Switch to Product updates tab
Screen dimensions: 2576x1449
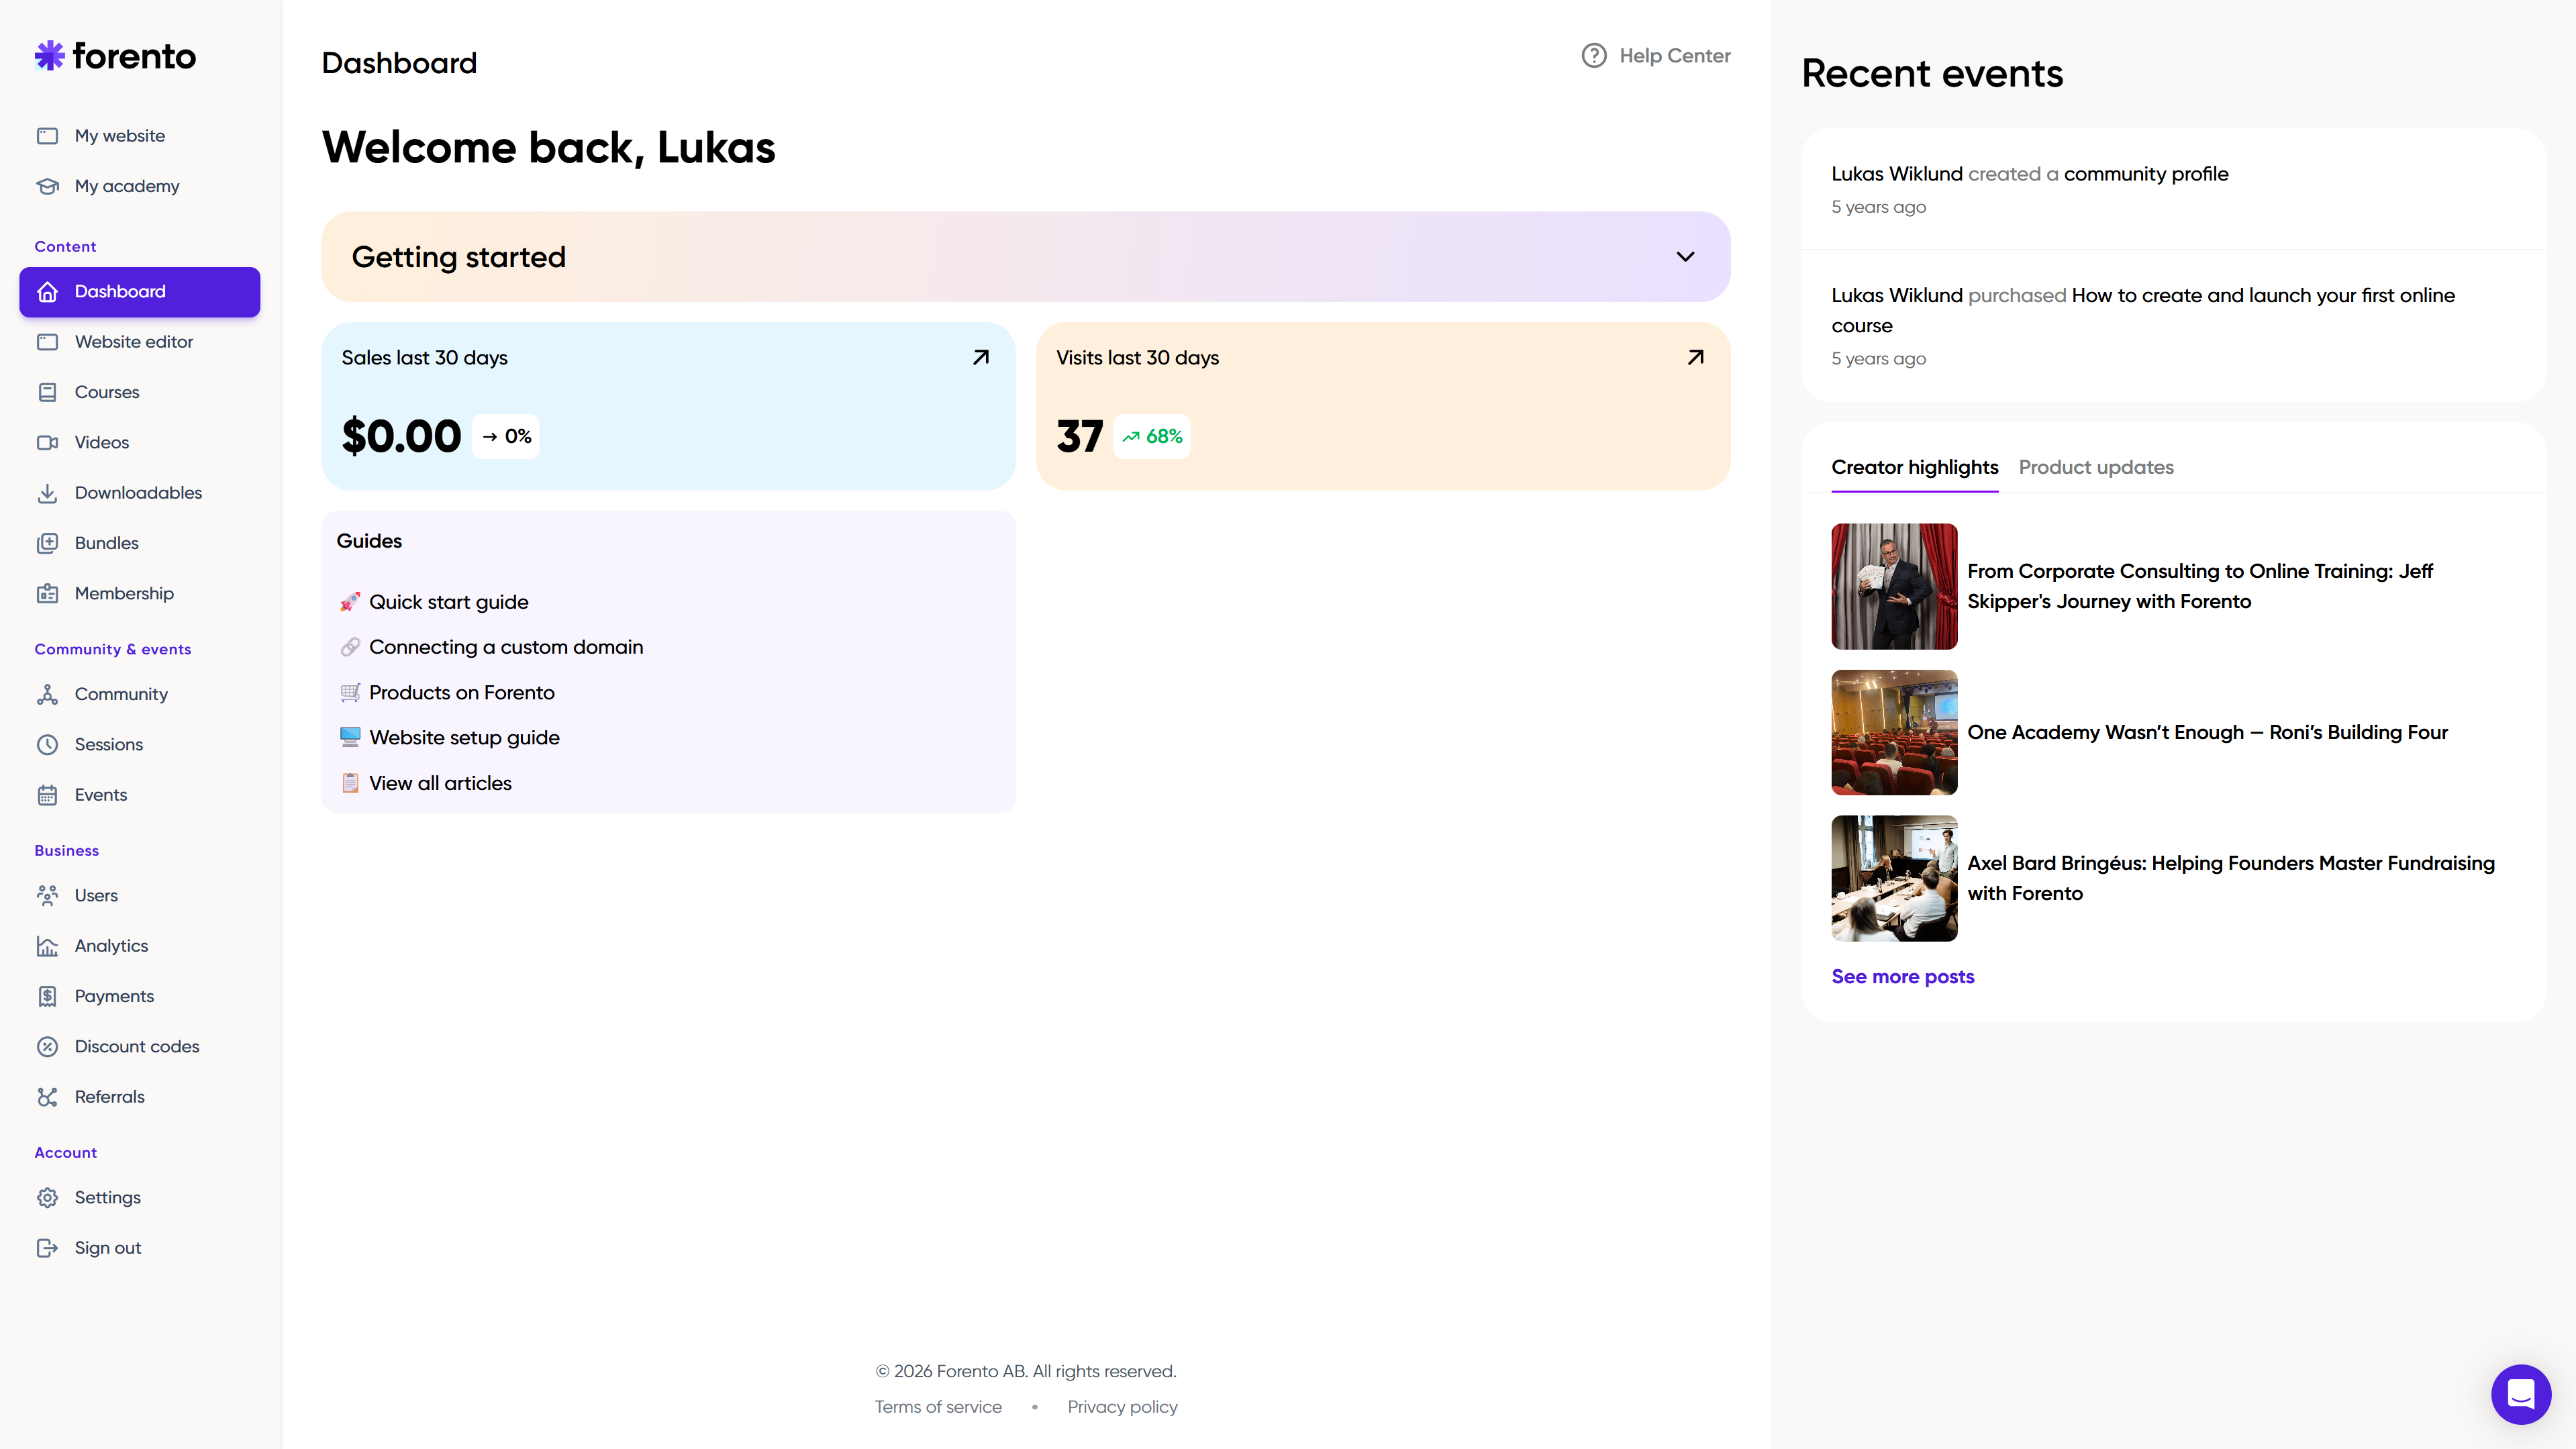[2095, 467]
